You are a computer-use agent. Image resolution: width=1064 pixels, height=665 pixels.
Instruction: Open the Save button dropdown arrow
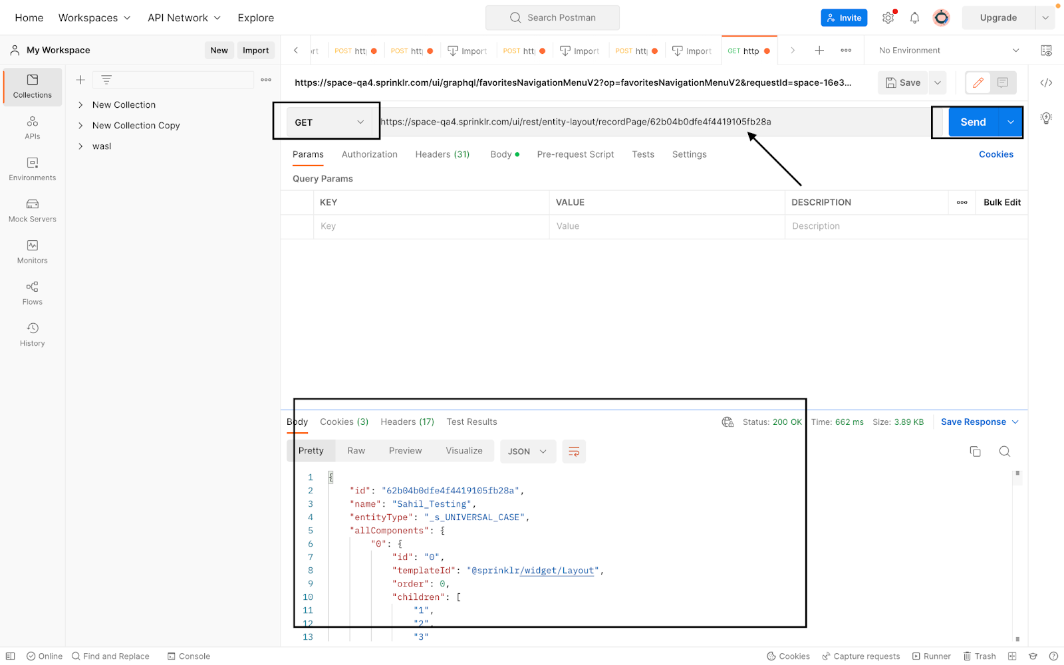[x=938, y=83]
